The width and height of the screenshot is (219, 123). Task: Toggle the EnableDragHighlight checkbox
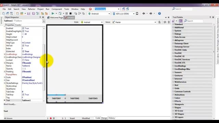click(x=23, y=31)
